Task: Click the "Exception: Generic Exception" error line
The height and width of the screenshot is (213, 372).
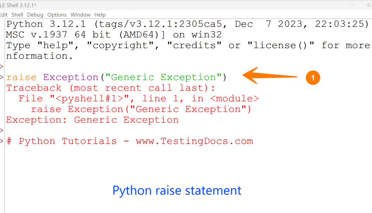Action: pos(92,120)
